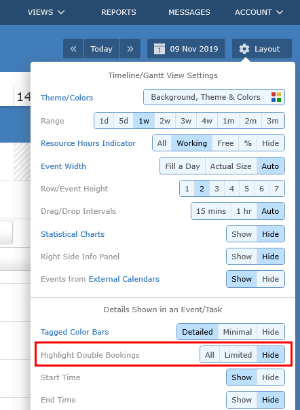Set Tagged Color Bars to Minimal
Viewport: 300px width, 410px height.
coord(238,332)
